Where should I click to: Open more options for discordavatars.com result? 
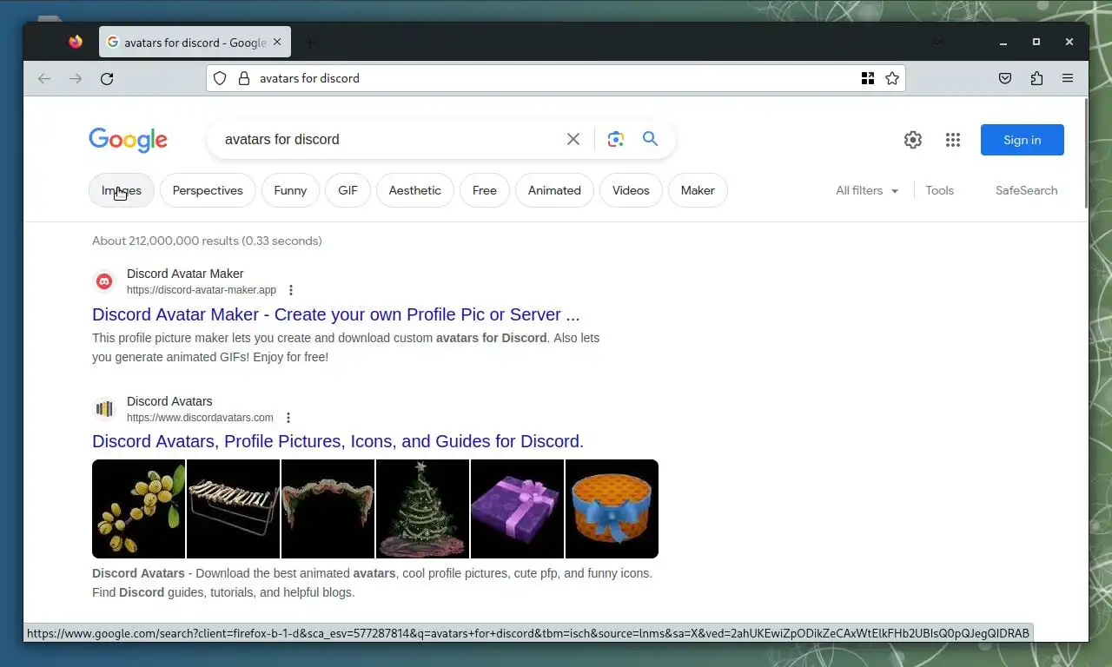(x=288, y=418)
